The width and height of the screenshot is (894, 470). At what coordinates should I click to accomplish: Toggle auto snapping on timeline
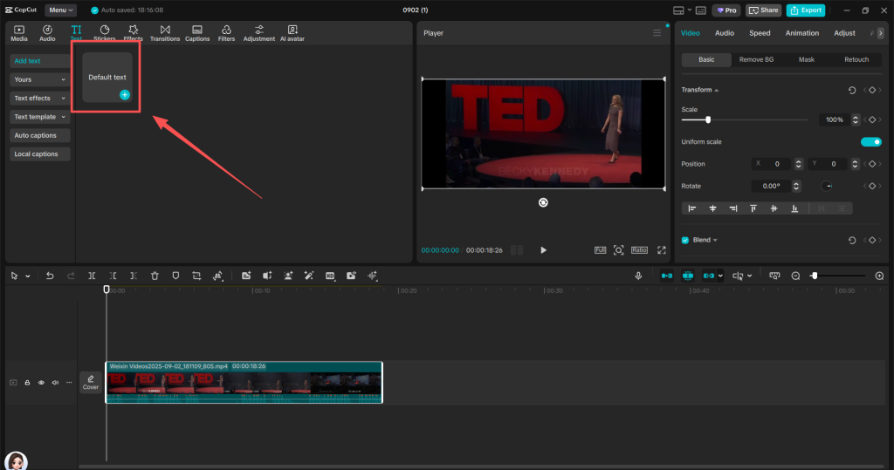pos(688,276)
